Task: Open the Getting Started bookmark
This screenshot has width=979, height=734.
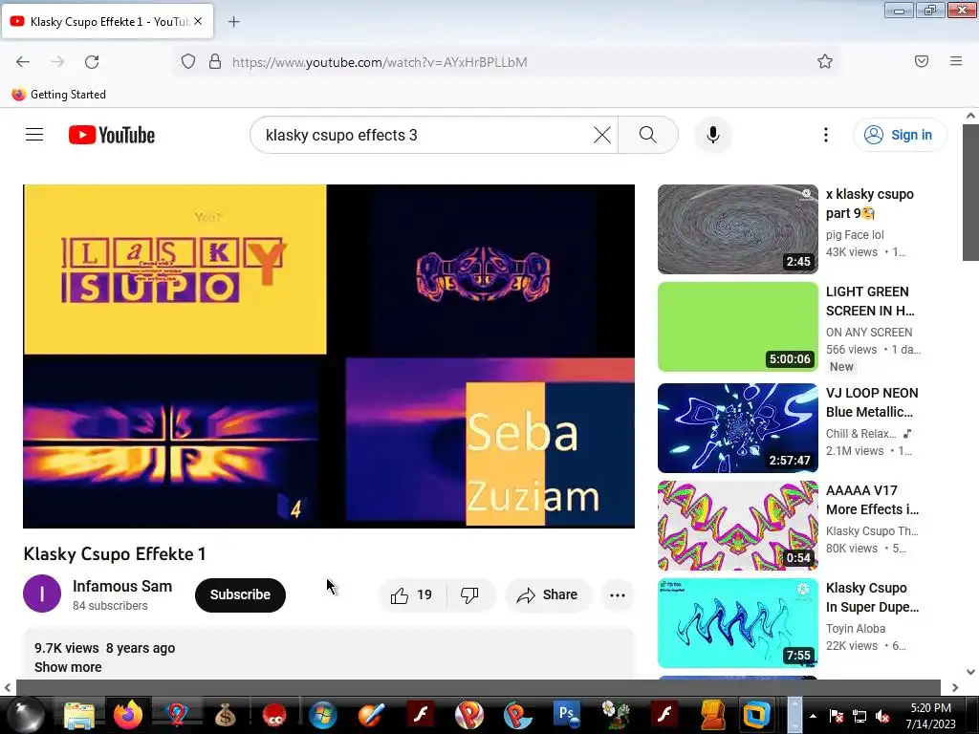Action: click(58, 95)
